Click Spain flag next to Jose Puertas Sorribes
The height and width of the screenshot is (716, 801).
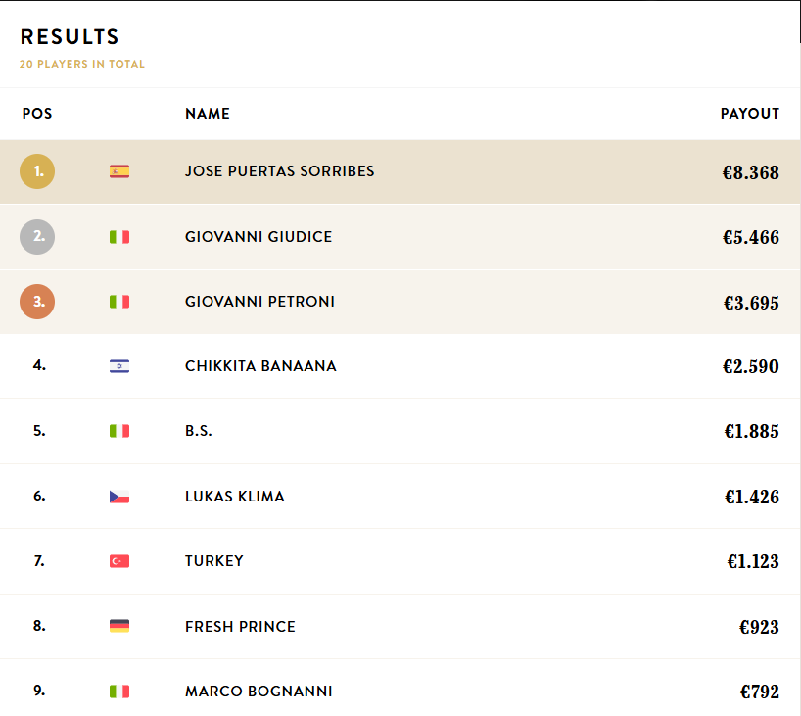119,171
